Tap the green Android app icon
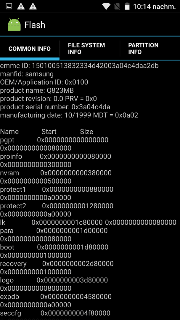 pyautogui.click(x=14, y=25)
